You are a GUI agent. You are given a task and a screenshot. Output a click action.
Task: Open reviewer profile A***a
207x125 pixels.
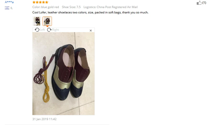[9, 2]
